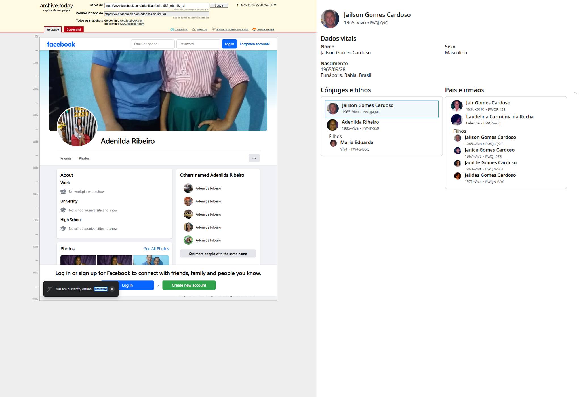Click See more people with the same name

[218, 254]
